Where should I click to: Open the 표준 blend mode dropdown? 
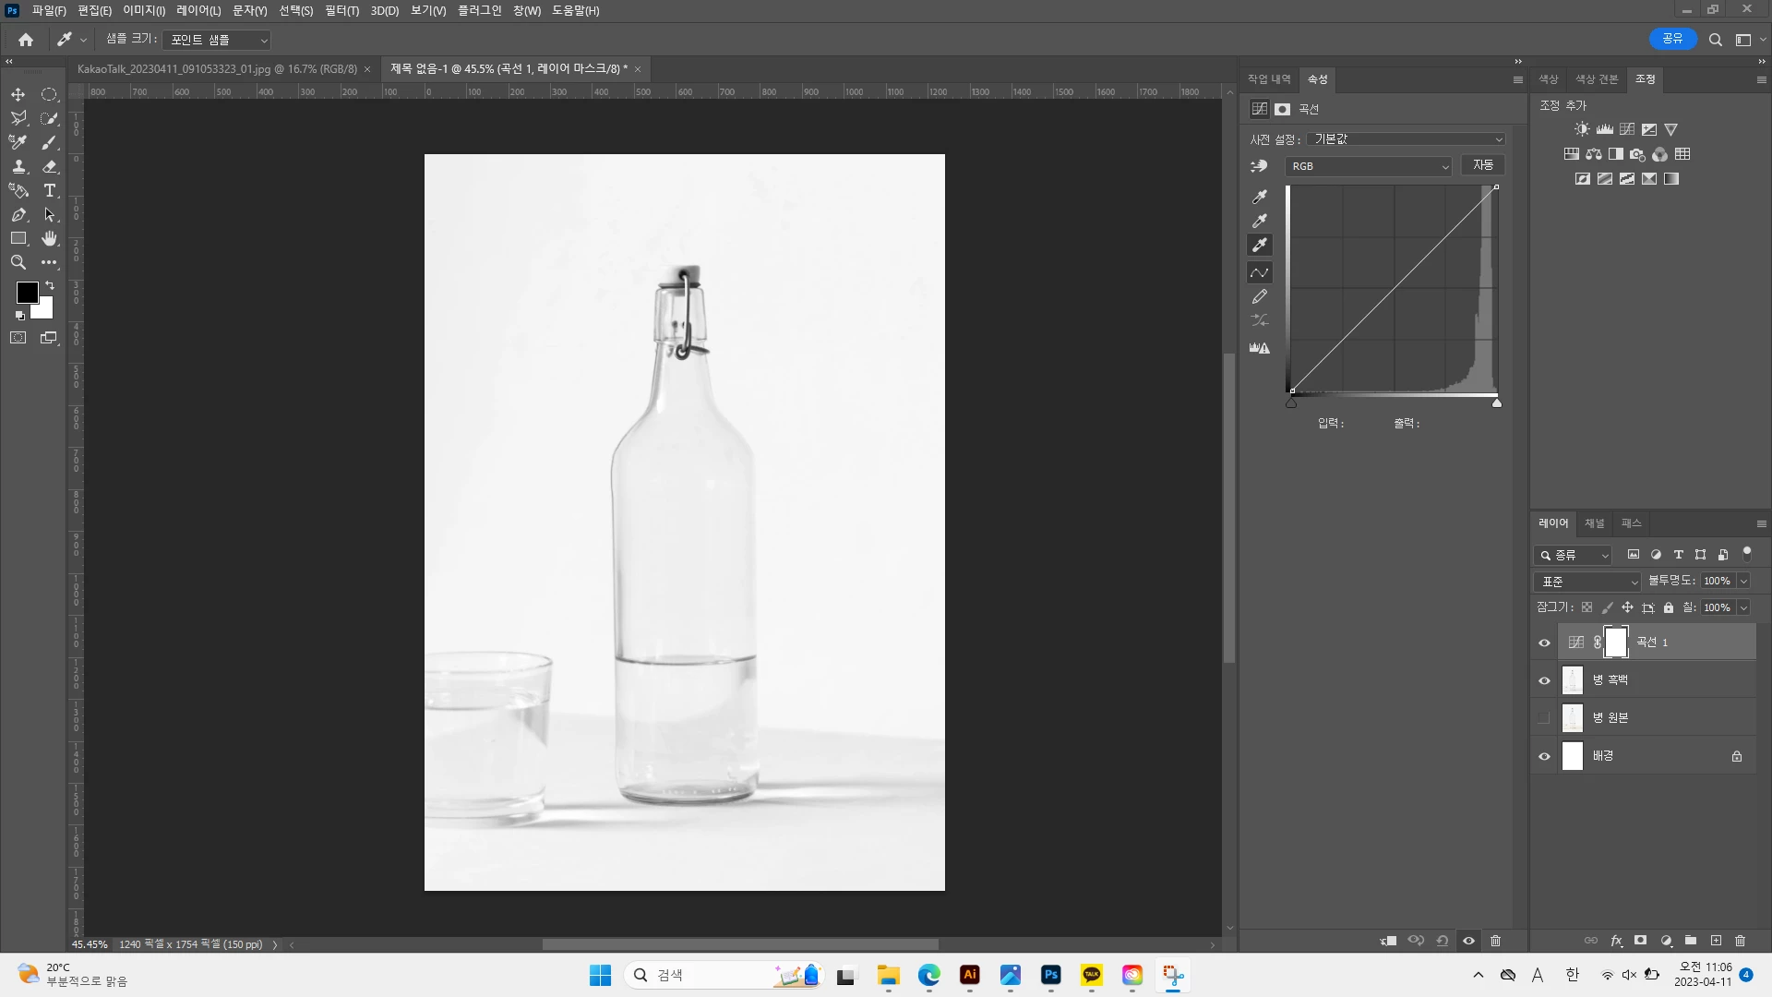(1587, 582)
